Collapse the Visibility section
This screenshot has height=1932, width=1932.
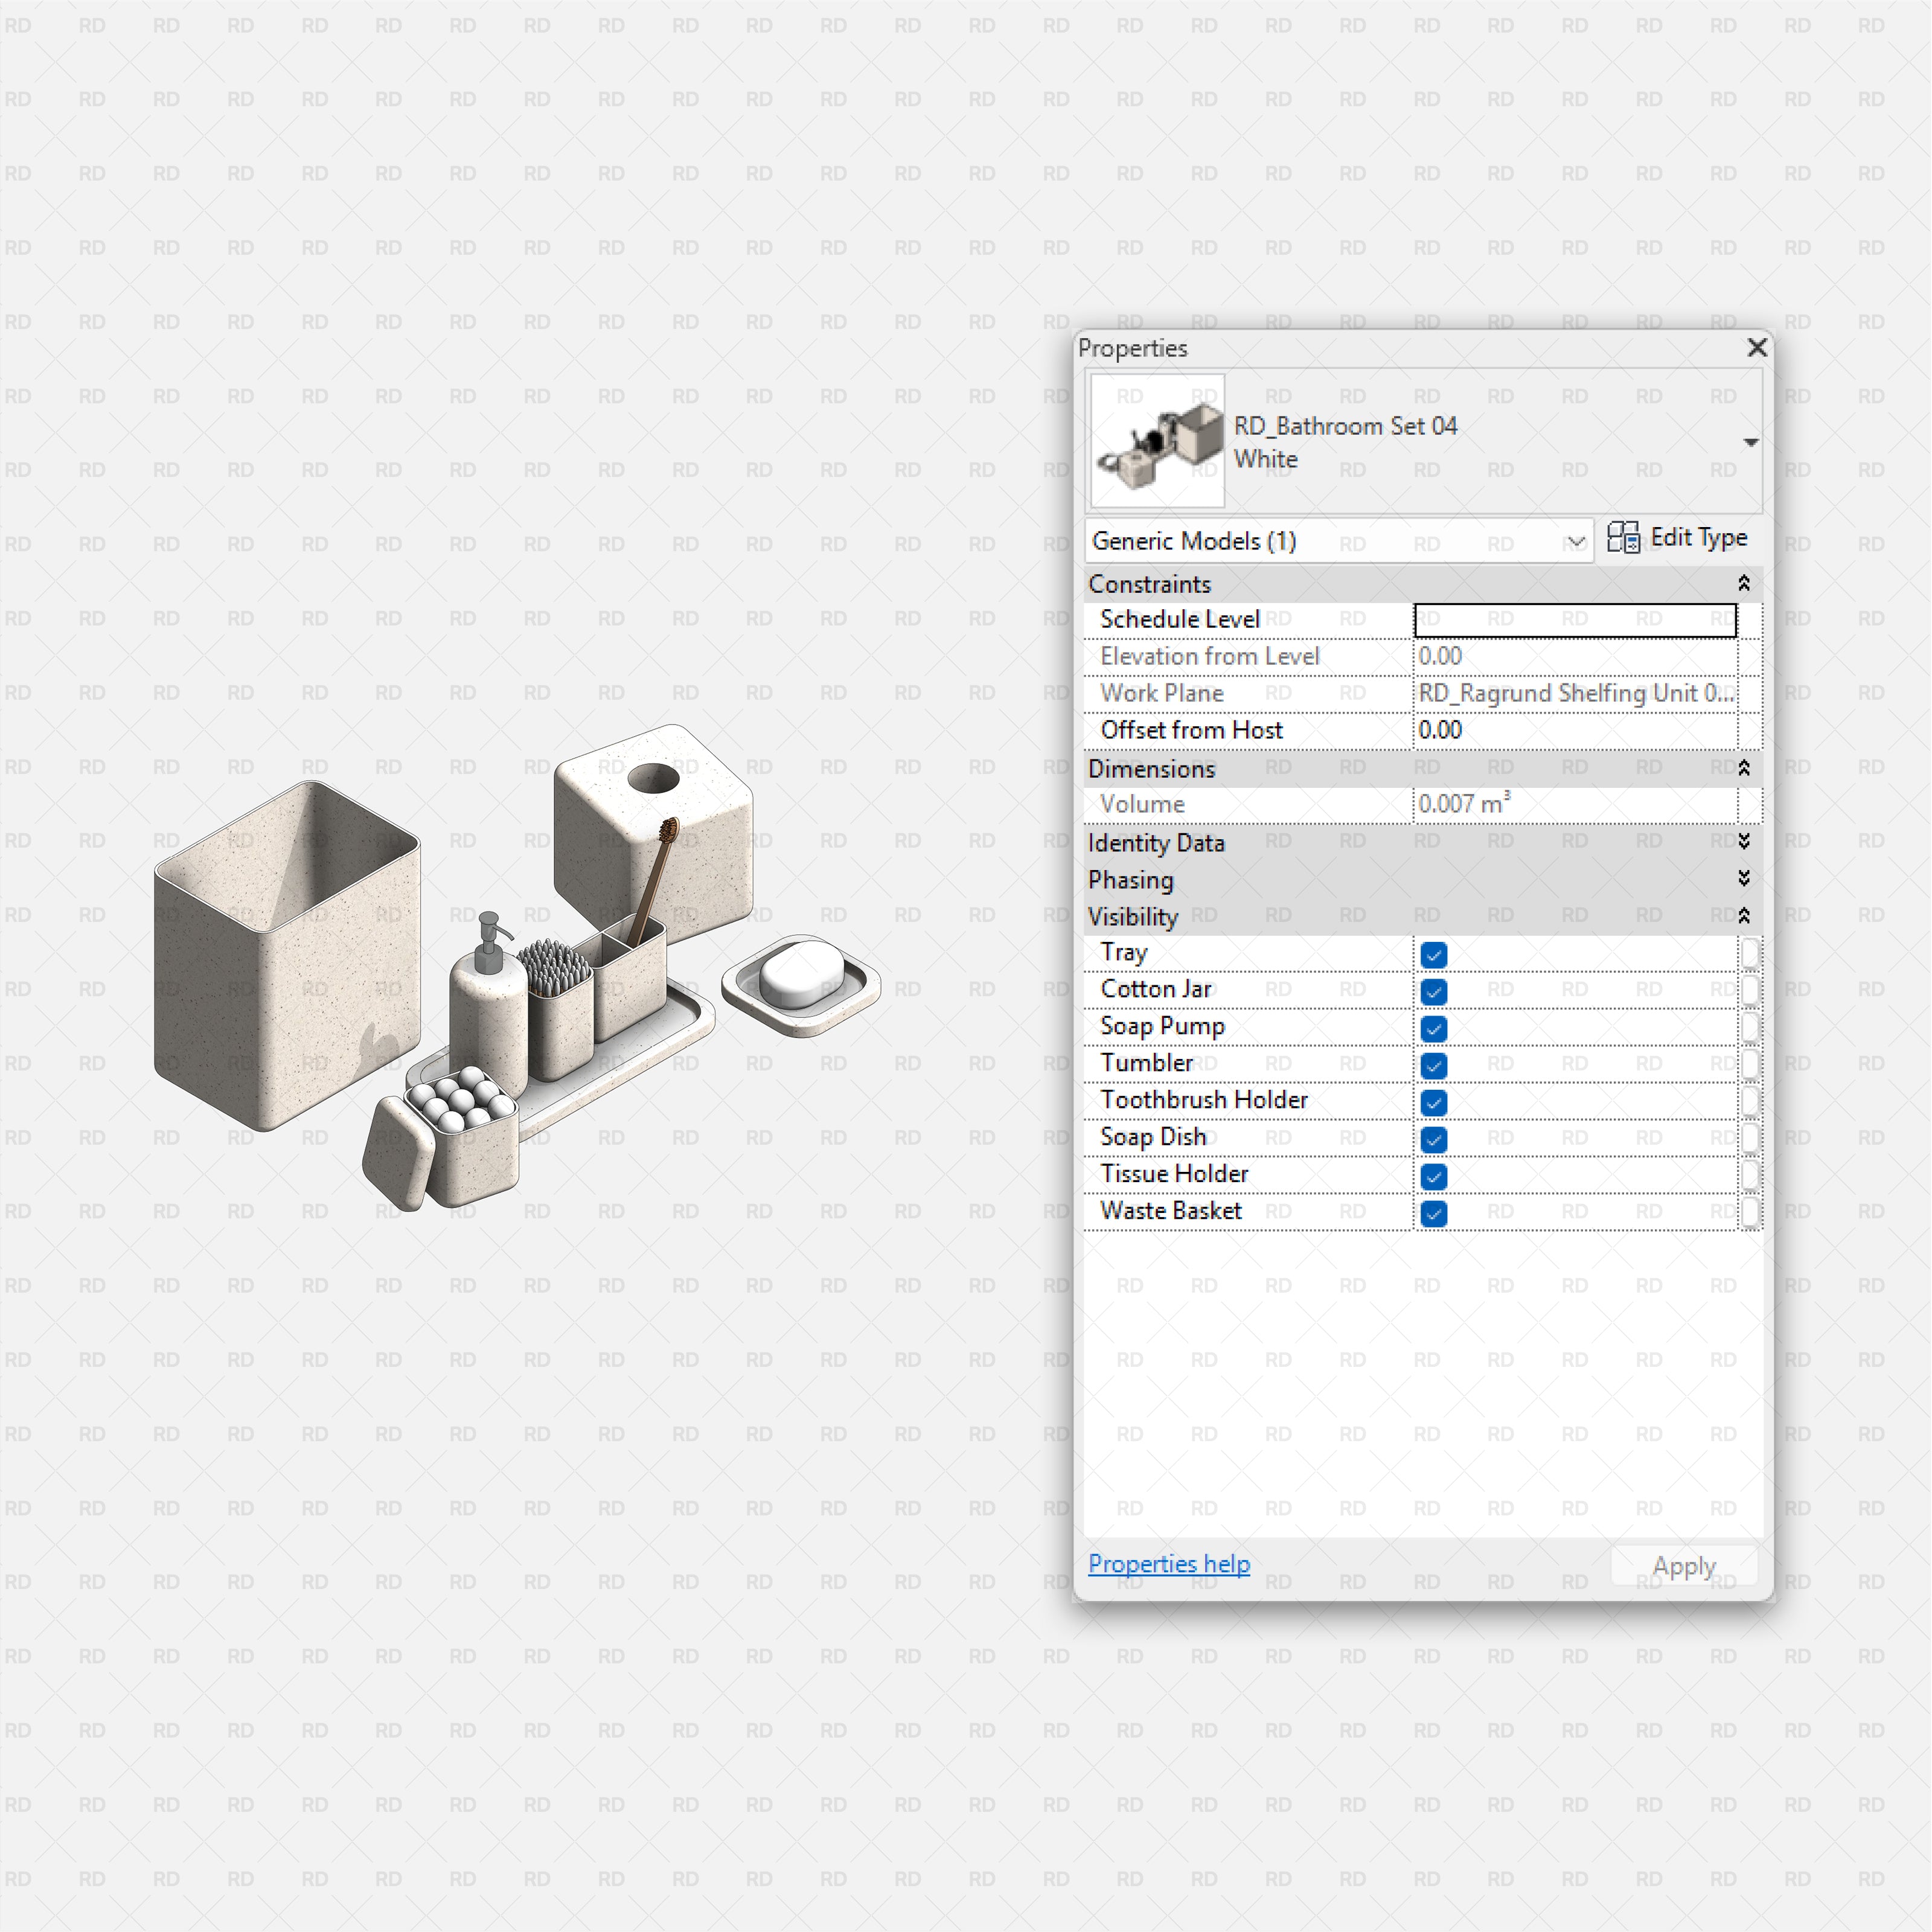1743,916
